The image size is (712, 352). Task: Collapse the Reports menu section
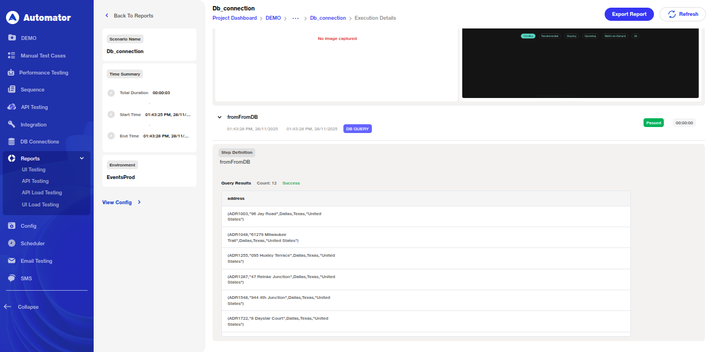click(82, 158)
